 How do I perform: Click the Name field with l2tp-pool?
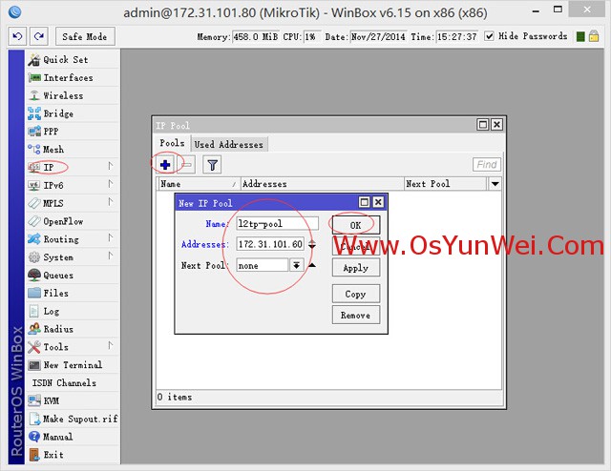[277, 224]
